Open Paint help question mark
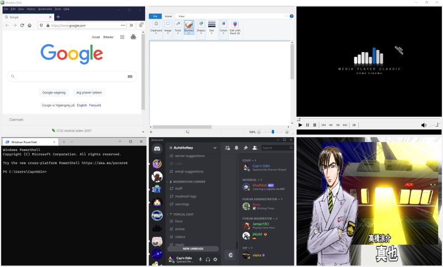The image size is (443, 267). (x=292, y=16)
